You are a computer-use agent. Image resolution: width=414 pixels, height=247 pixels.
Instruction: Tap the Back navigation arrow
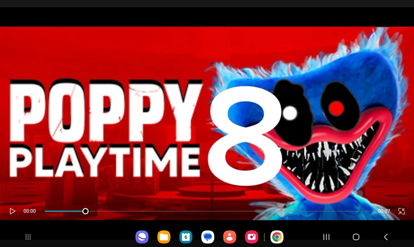coord(386,237)
